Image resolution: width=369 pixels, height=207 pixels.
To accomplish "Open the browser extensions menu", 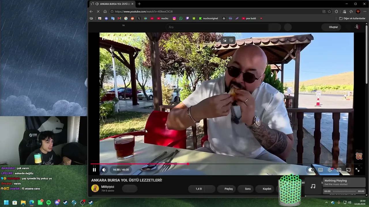I will (336, 11).
